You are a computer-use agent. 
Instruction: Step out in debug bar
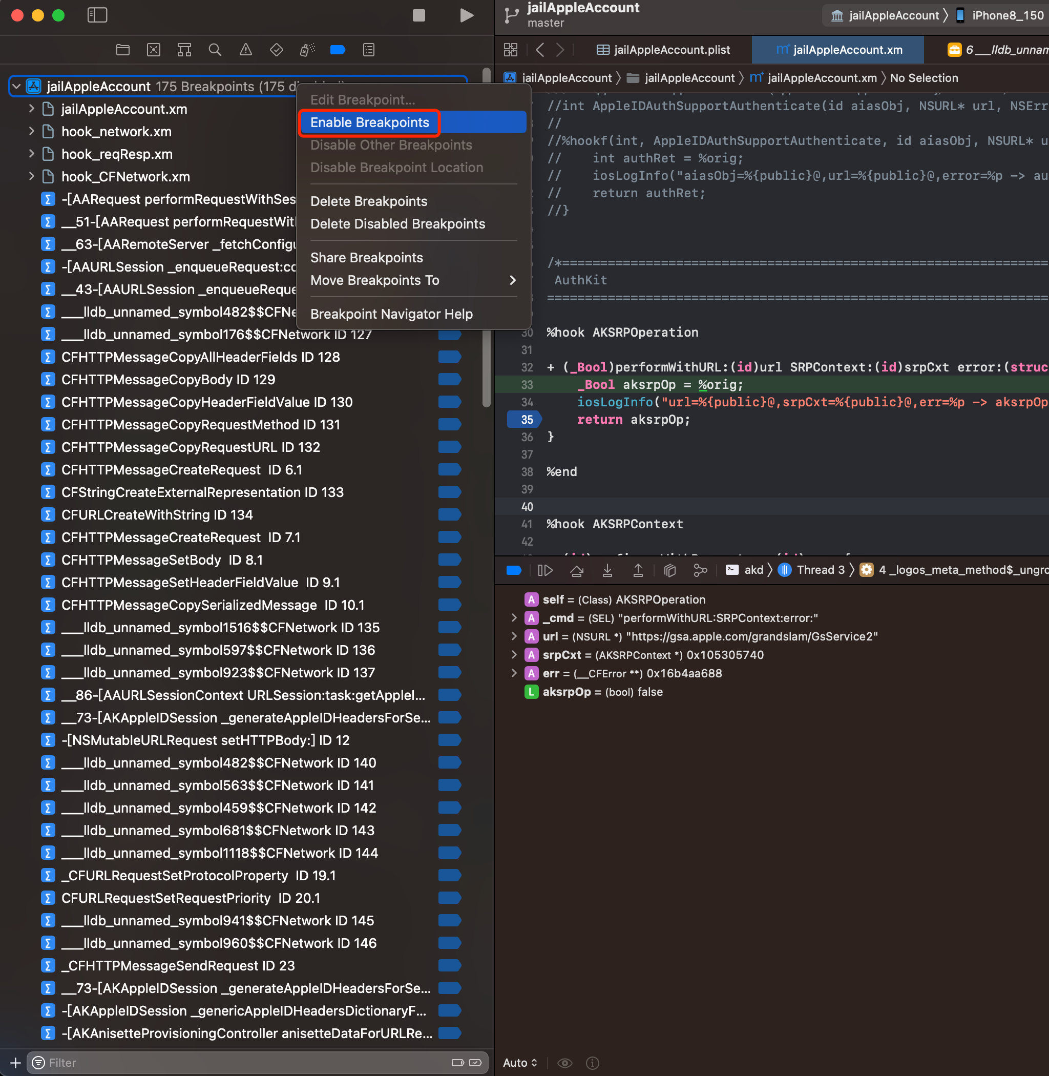(x=638, y=570)
